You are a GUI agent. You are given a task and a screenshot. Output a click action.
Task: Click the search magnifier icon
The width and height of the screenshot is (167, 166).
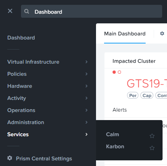click(27, 11)
